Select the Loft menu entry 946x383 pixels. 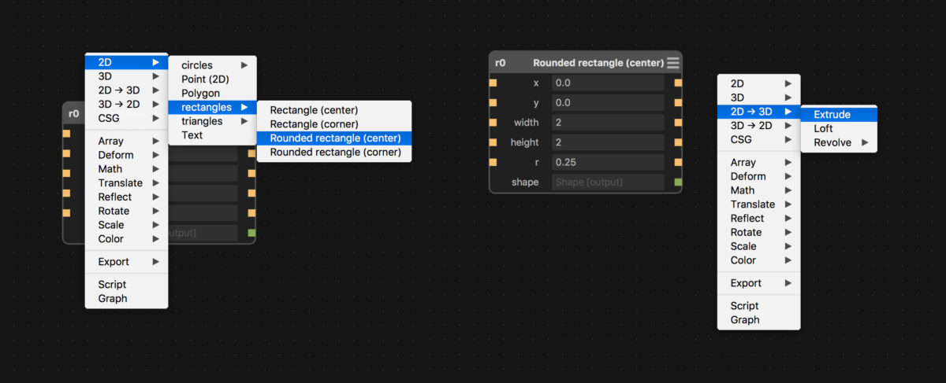(x=824, y=128)
